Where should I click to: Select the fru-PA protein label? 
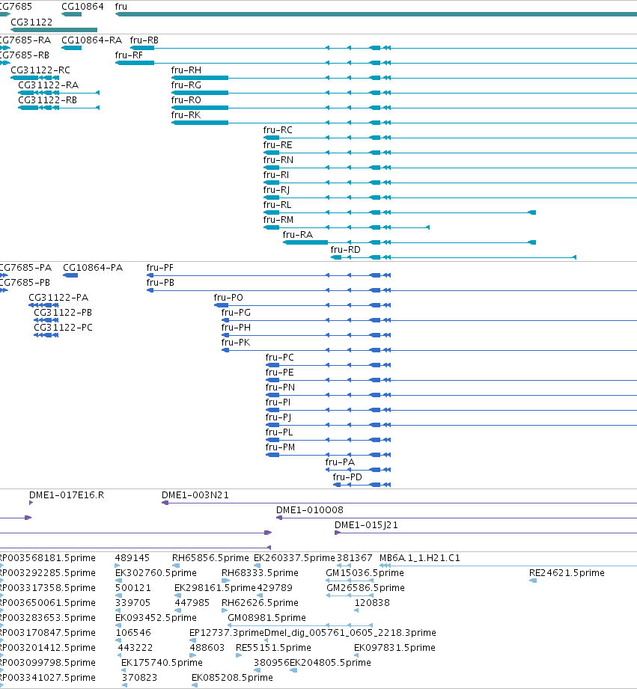(340, 462)
